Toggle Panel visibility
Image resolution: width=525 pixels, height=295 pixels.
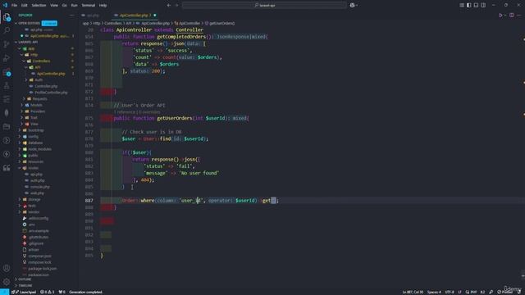[476, 5]
